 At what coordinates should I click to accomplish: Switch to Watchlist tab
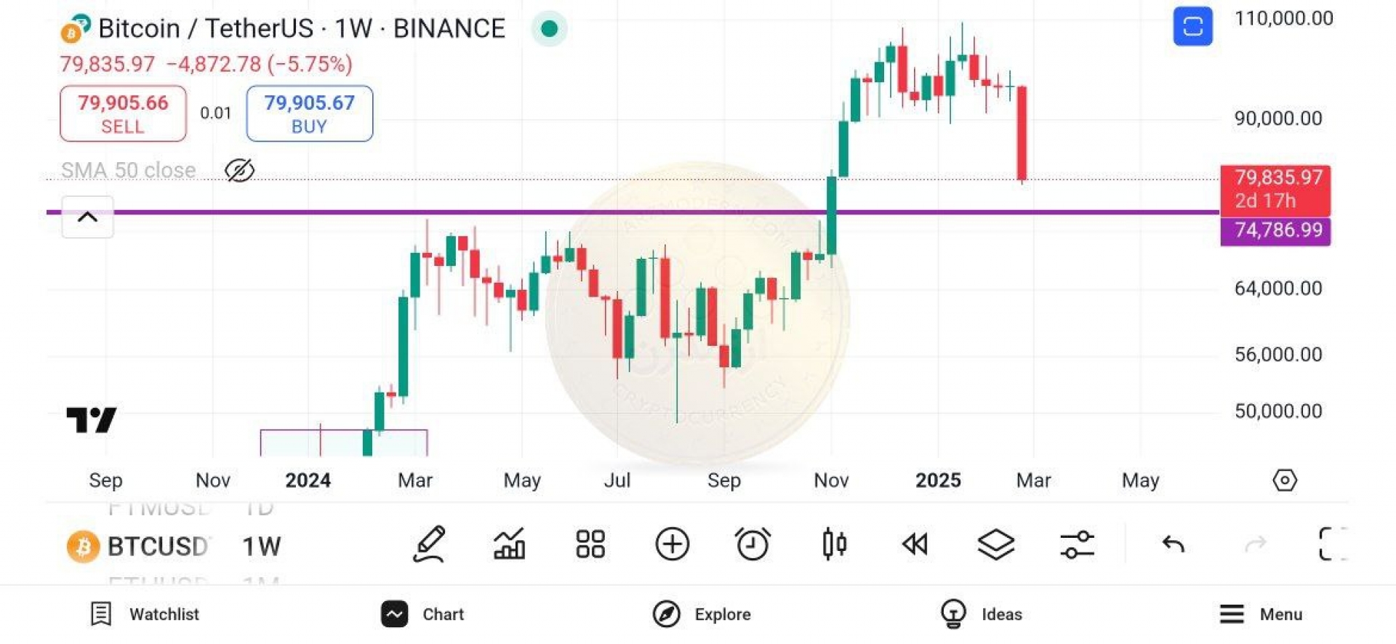[144, 614]
